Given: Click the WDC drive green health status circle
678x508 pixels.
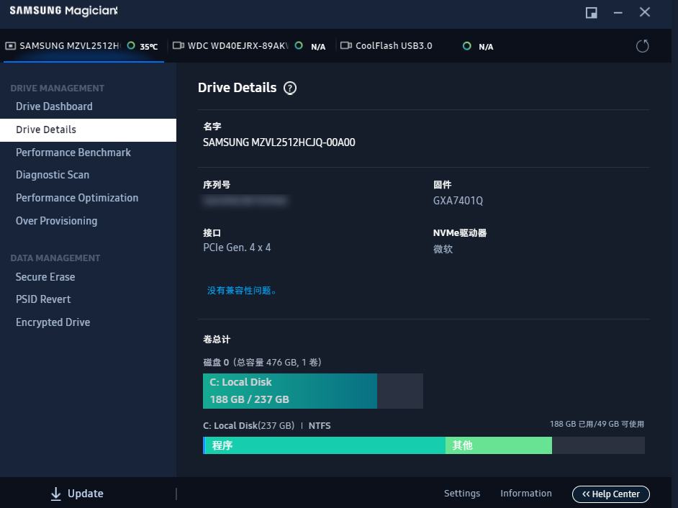Looking at the screenshot, I should 299,45.
